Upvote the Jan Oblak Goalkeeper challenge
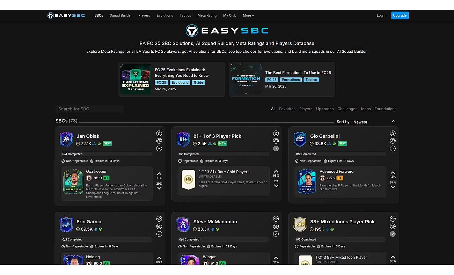454x275 pixels. [159, 173]
